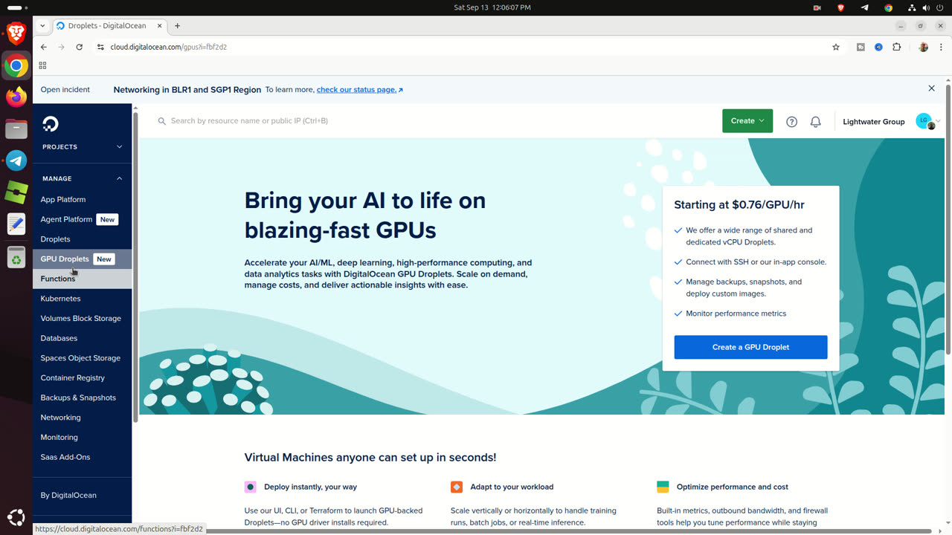Open By DigitalOcean sidebar item

click(x=68, y=496)
